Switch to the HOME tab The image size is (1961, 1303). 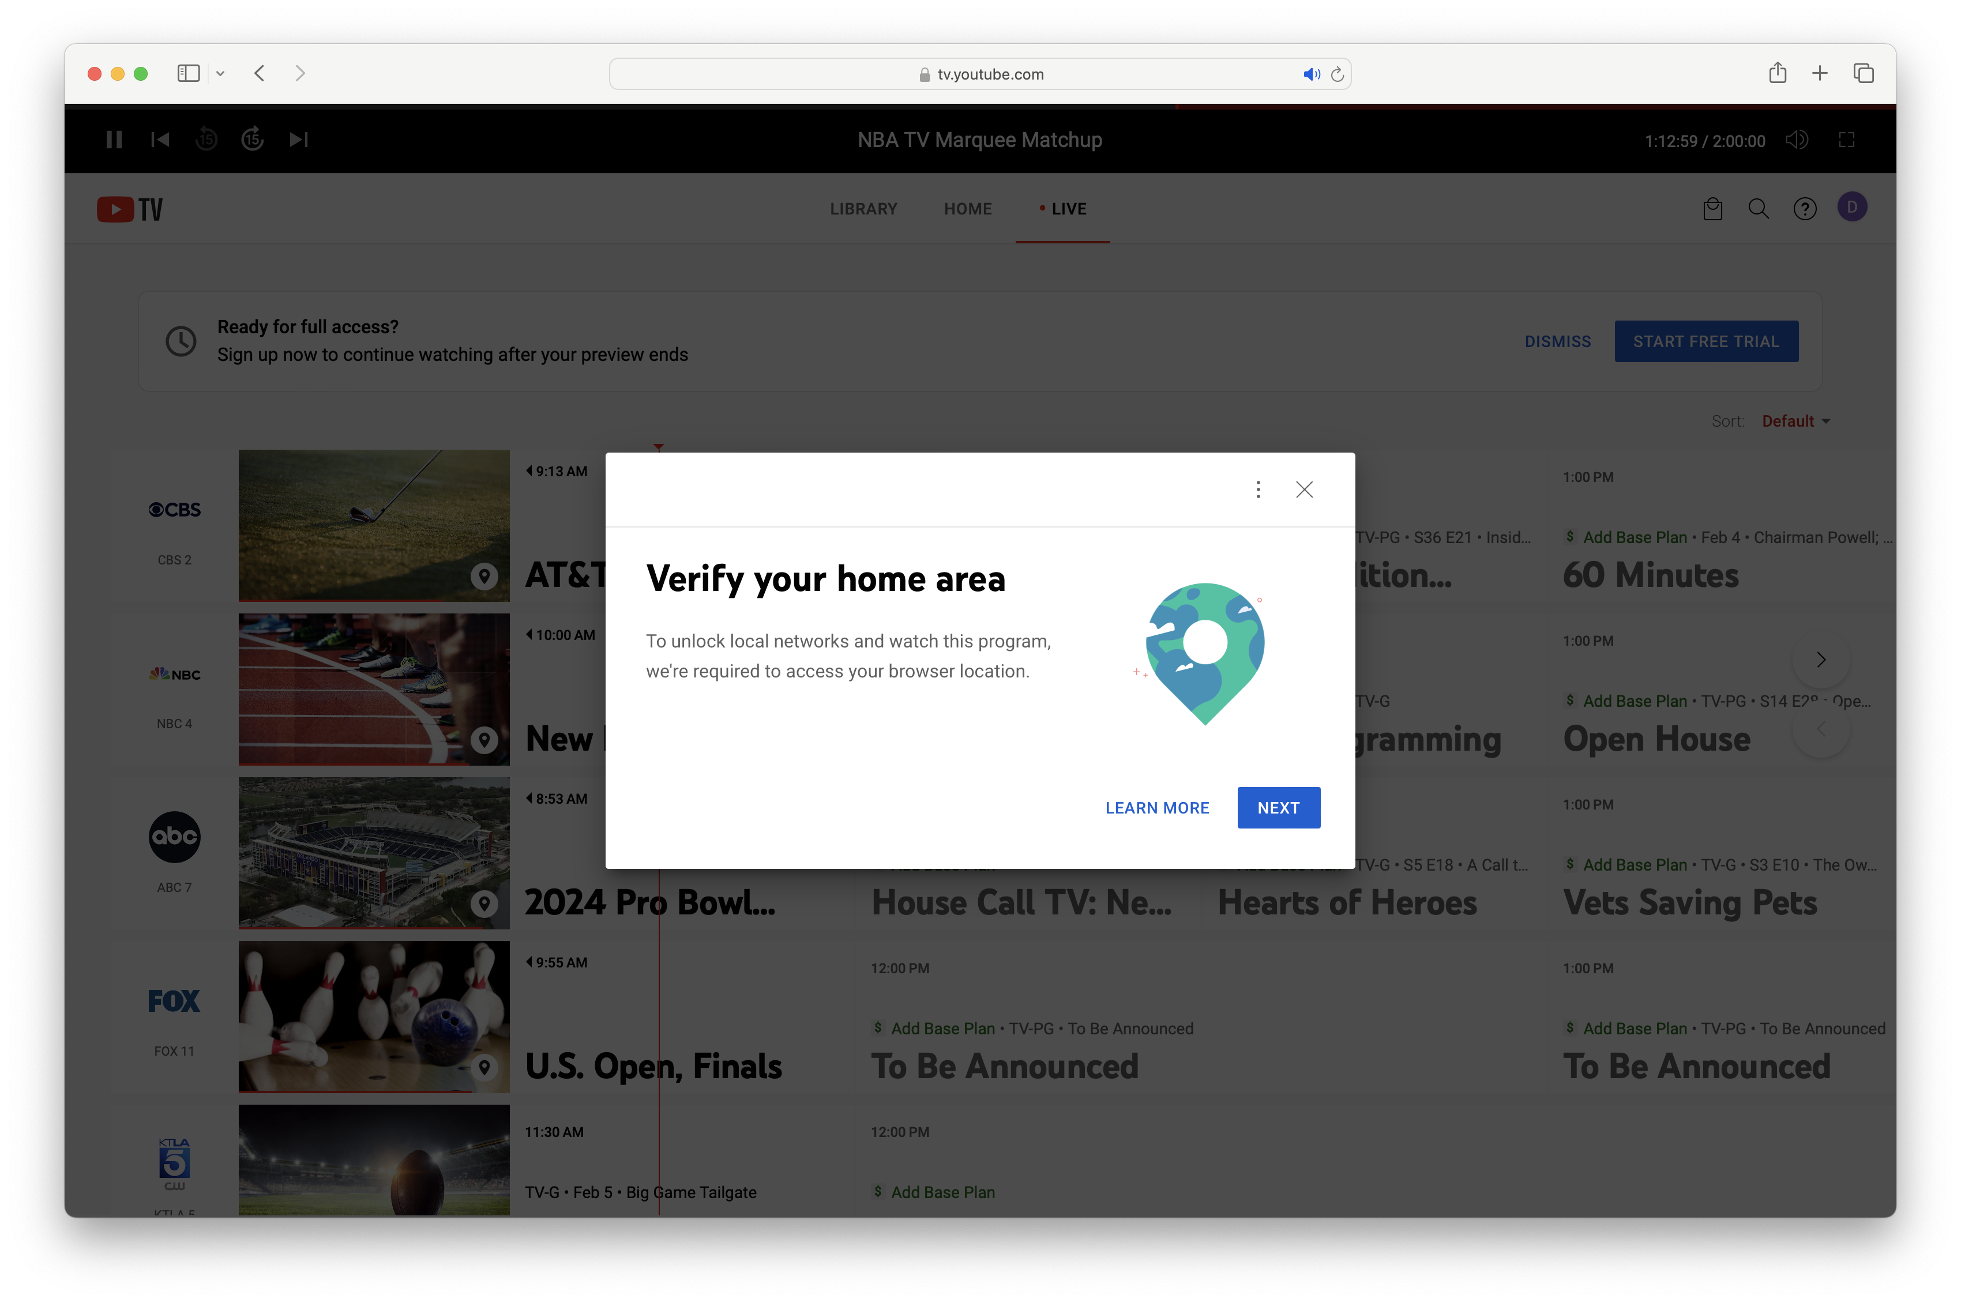(x=968, y=209)
